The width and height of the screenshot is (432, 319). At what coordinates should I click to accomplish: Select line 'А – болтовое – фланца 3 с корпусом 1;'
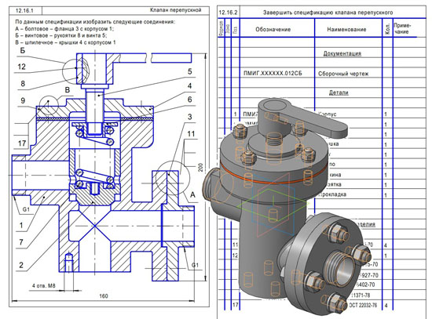click(x=64, y=28)
